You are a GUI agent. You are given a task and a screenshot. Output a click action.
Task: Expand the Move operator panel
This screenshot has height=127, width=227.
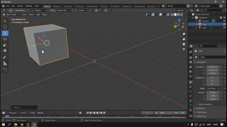(24, 108)
